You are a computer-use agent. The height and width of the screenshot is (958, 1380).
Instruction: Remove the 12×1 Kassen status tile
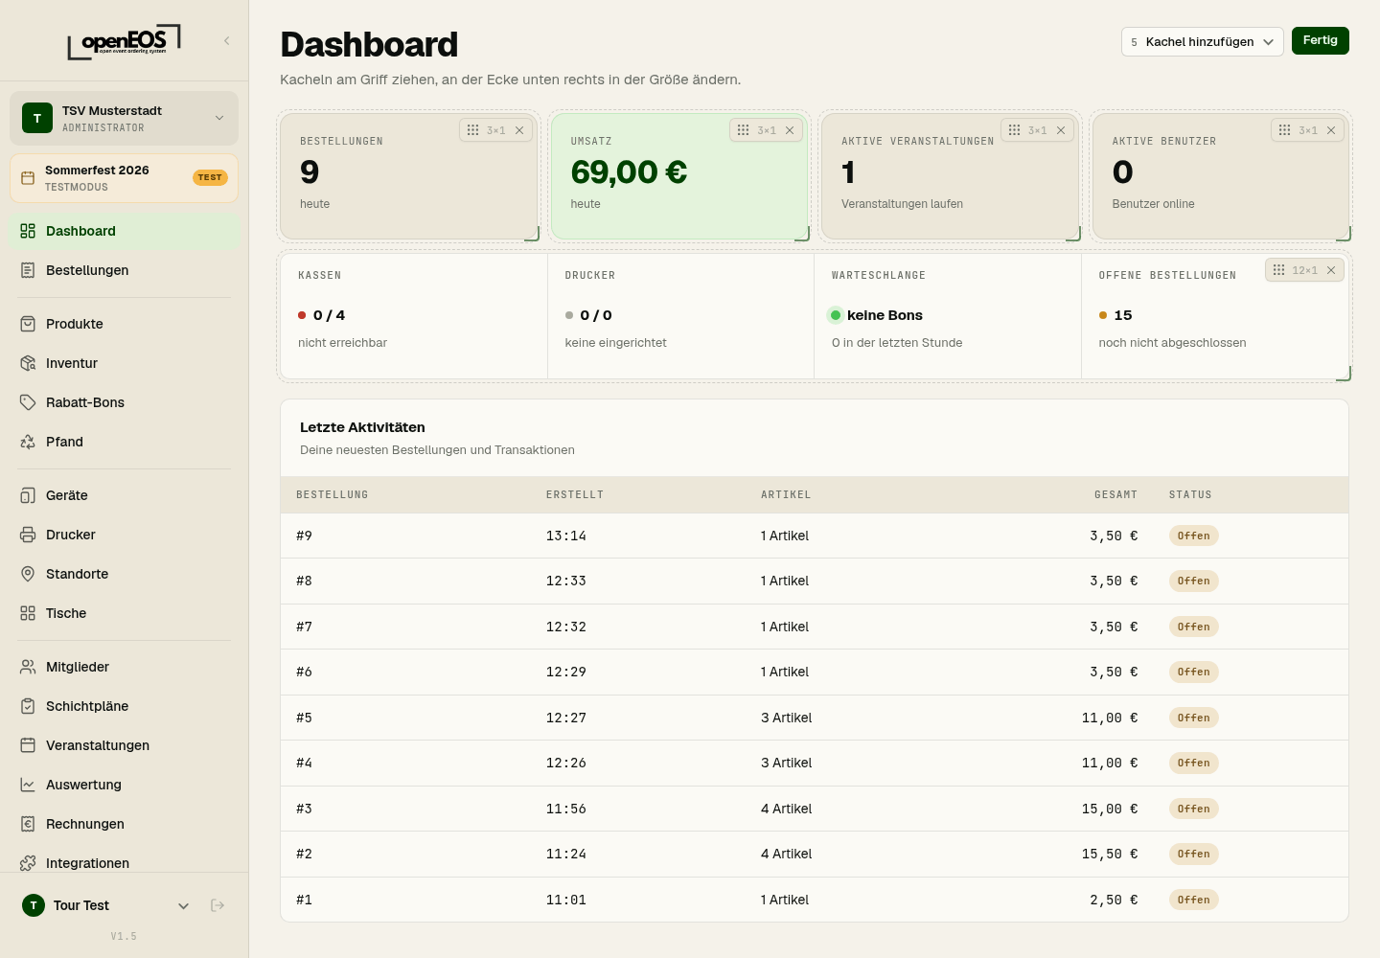1331,270
